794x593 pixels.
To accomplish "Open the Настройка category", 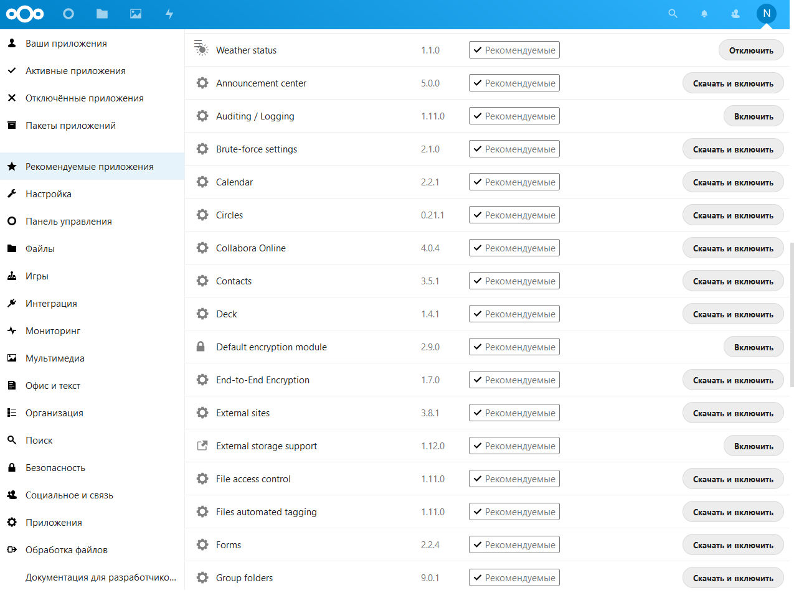I will click(92, 194).
